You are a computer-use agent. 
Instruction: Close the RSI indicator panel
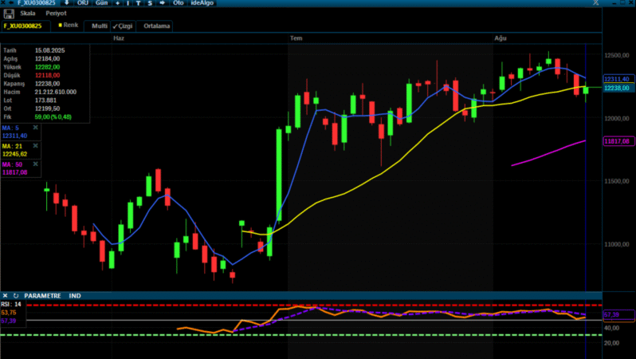point(6,295)
